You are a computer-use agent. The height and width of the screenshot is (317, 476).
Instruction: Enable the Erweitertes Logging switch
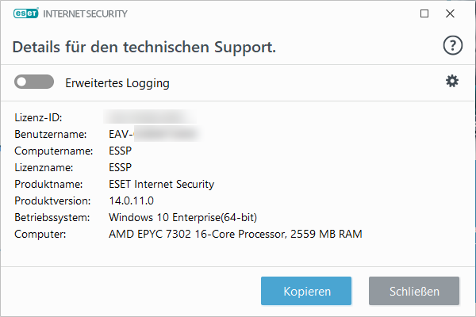tap(34, 82)
